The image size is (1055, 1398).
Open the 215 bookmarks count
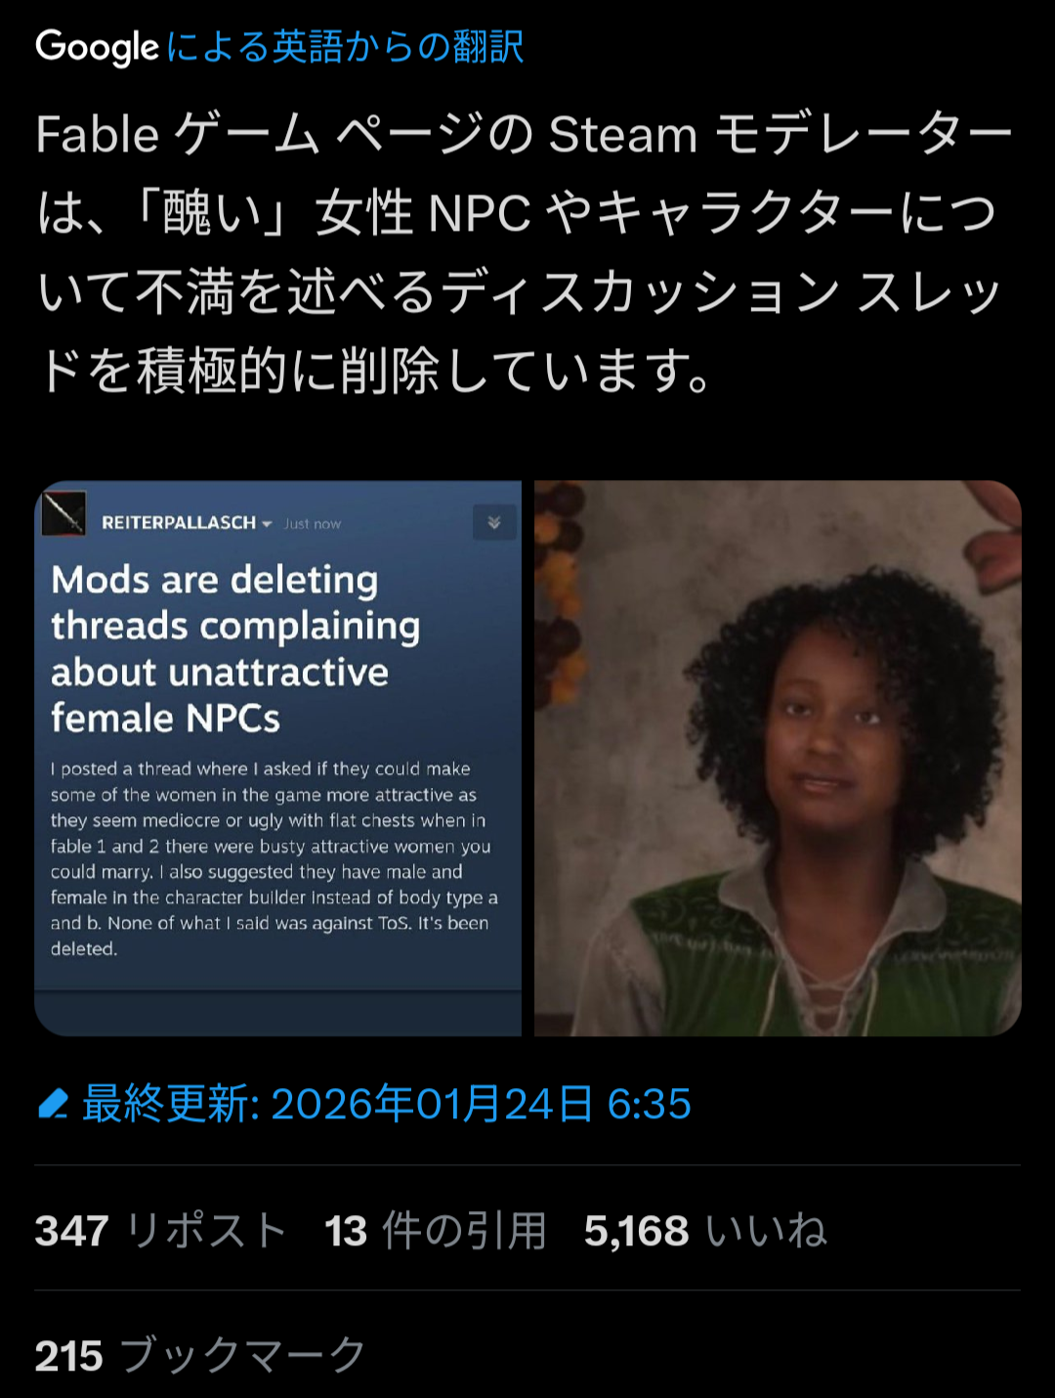point(200,1355)
